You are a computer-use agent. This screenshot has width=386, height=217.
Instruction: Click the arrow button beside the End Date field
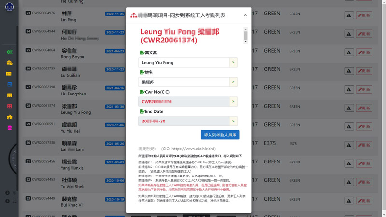coord(233,122)
